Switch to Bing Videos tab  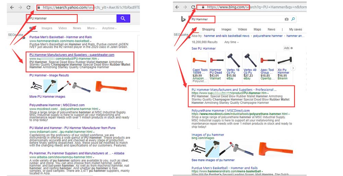(x=243, y=29)
